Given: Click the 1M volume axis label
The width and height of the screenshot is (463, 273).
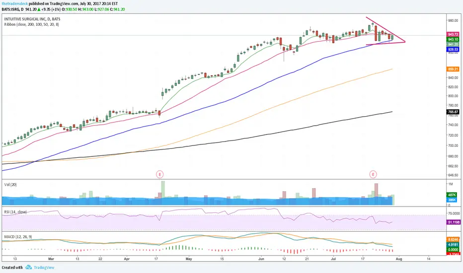Looking at the screenshot, I should [x=451, y=184].
